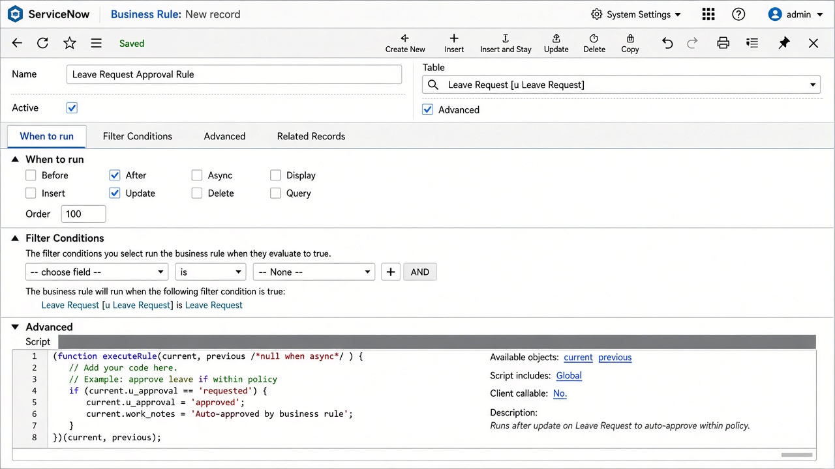Reload the form with refresh icon
This screenshot has width=835, height=469.
[x=42, y=43]
